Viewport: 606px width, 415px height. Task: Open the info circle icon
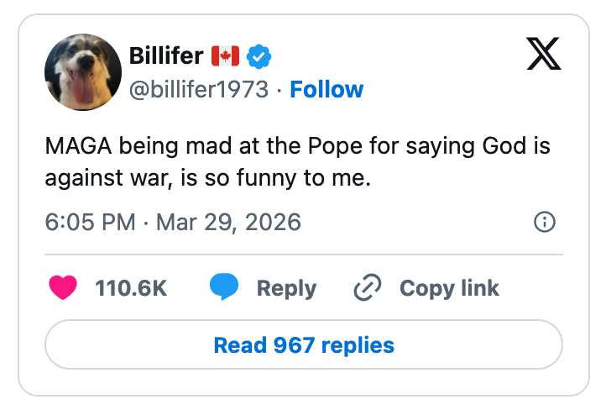[x=544, y=223]
